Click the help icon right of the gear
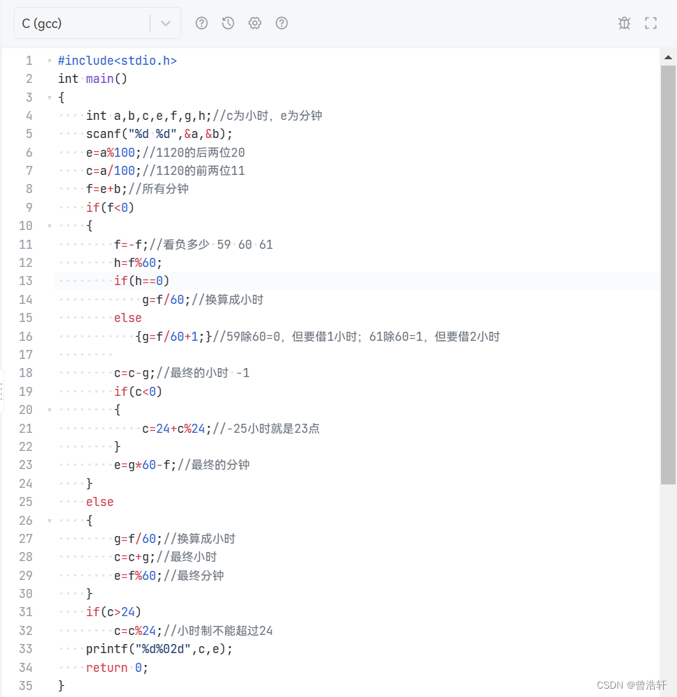This screenshot has height=697, width=677. pyautogui.click(x=281, y=23)
